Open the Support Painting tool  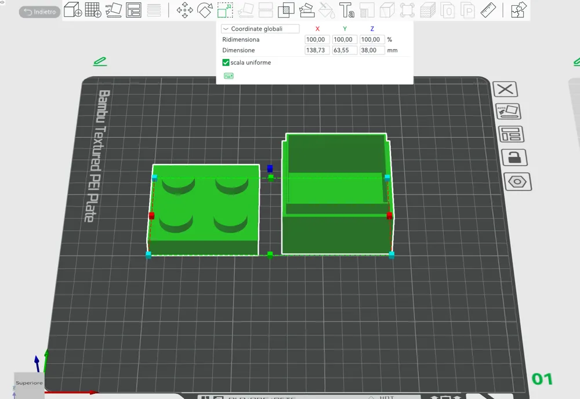click(x=306, y=10)
